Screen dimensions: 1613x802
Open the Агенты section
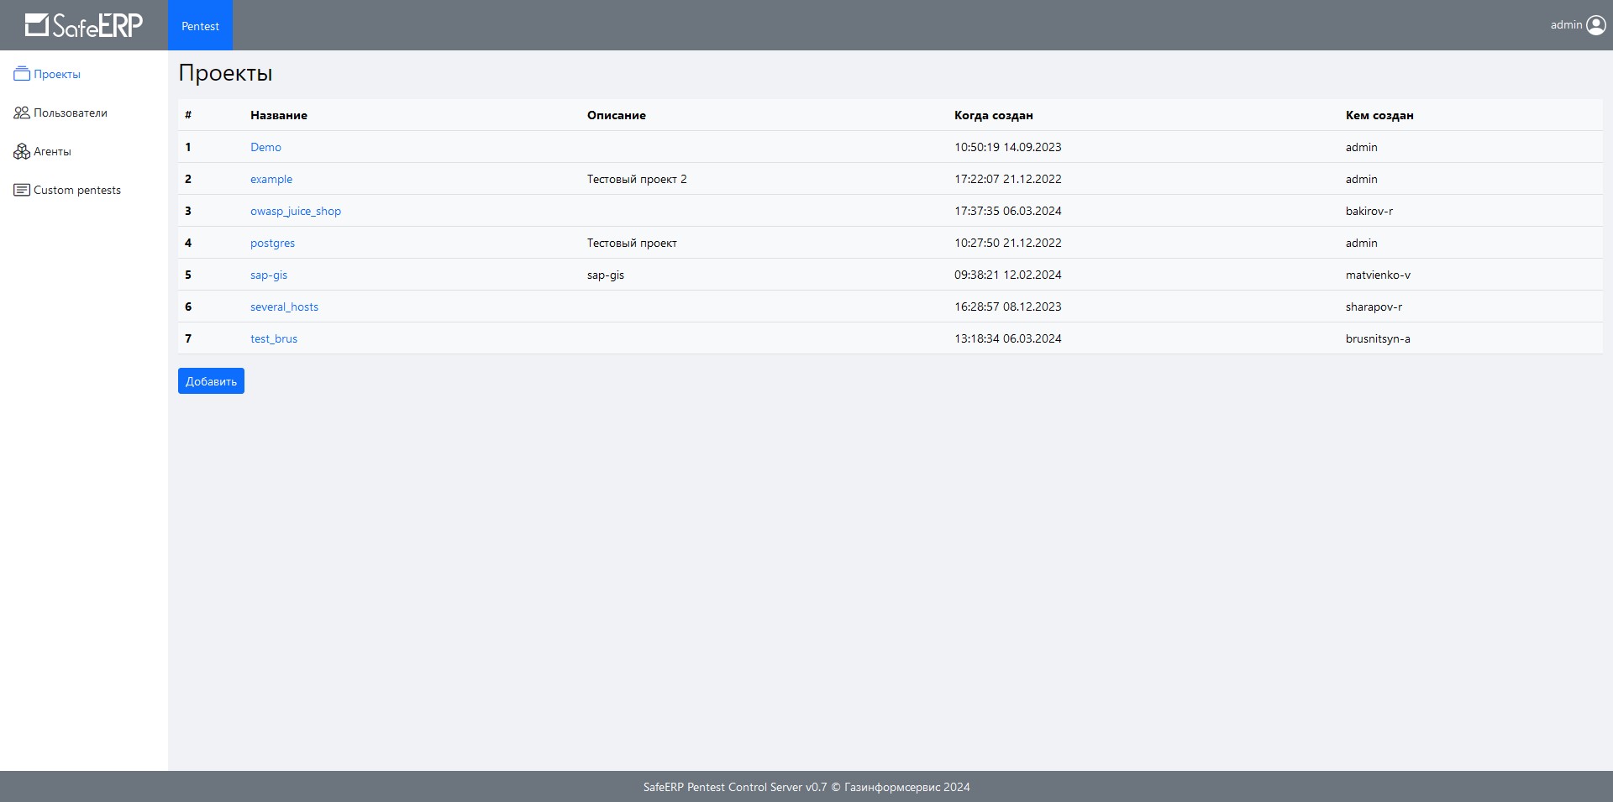click(52, 151)
